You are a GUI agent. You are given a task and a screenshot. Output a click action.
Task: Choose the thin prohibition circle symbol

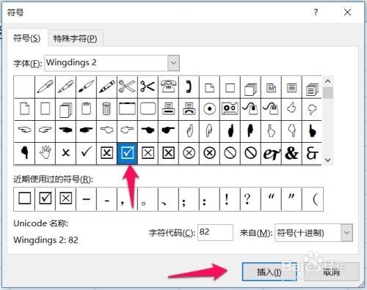(230, 153)
